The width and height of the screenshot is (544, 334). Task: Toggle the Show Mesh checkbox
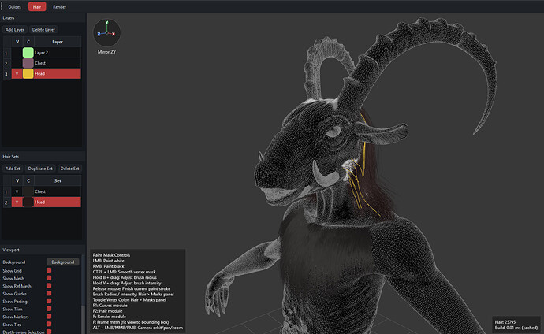point(49,278)
